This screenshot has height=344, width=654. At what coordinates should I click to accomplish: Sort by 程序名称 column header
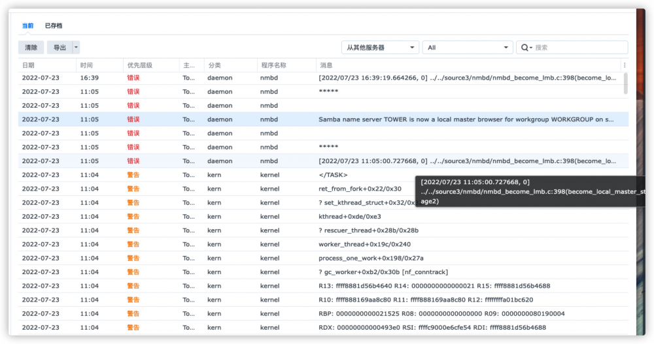[286, 65]
